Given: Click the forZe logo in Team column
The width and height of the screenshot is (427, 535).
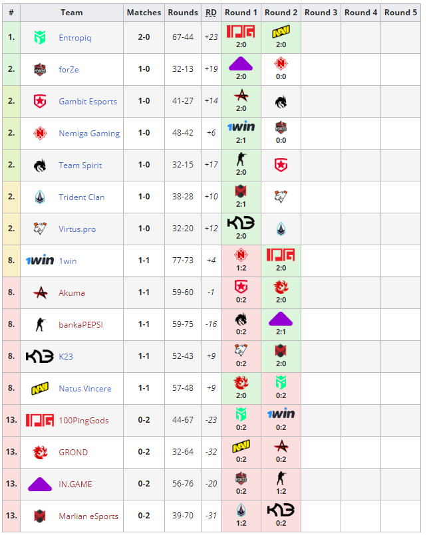Looking at the screenshot, I should pos(40,70).
